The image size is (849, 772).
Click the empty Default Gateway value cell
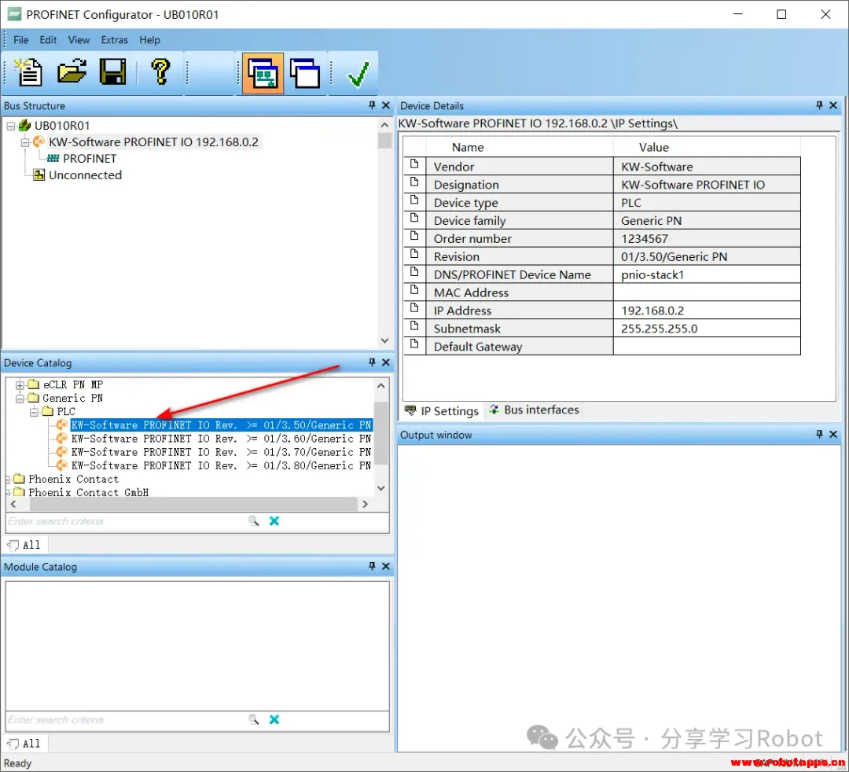pyautogui.click(x=706, y=347)
